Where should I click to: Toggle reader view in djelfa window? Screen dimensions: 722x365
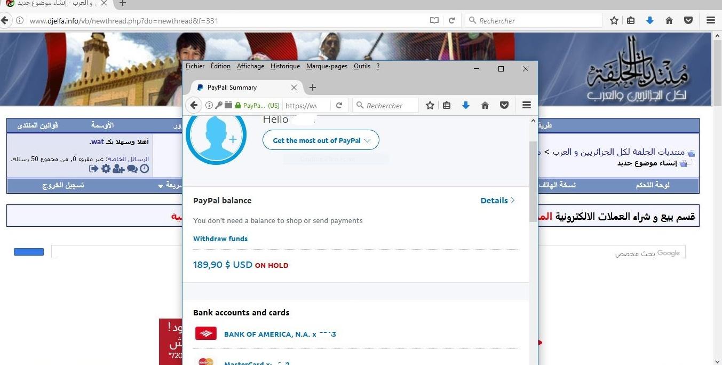[434, 20]
